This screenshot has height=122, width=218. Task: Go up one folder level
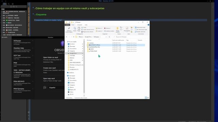[x=74, y=37]
